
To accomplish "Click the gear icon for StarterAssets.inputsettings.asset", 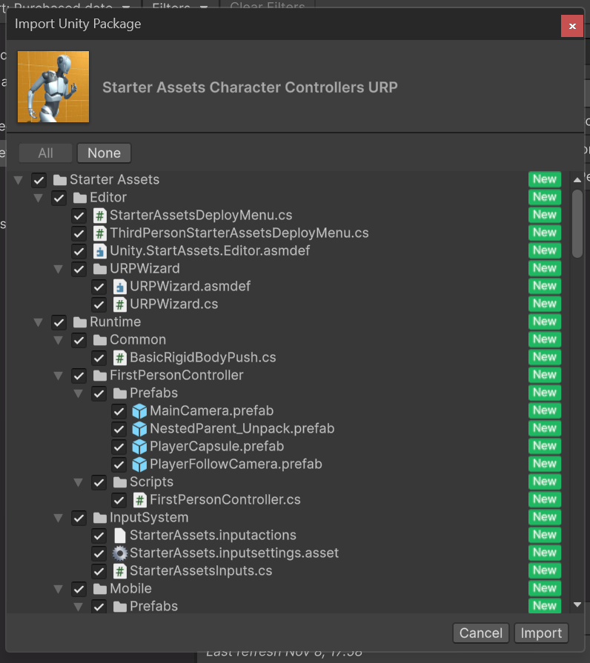I will [x=119, y=553].
